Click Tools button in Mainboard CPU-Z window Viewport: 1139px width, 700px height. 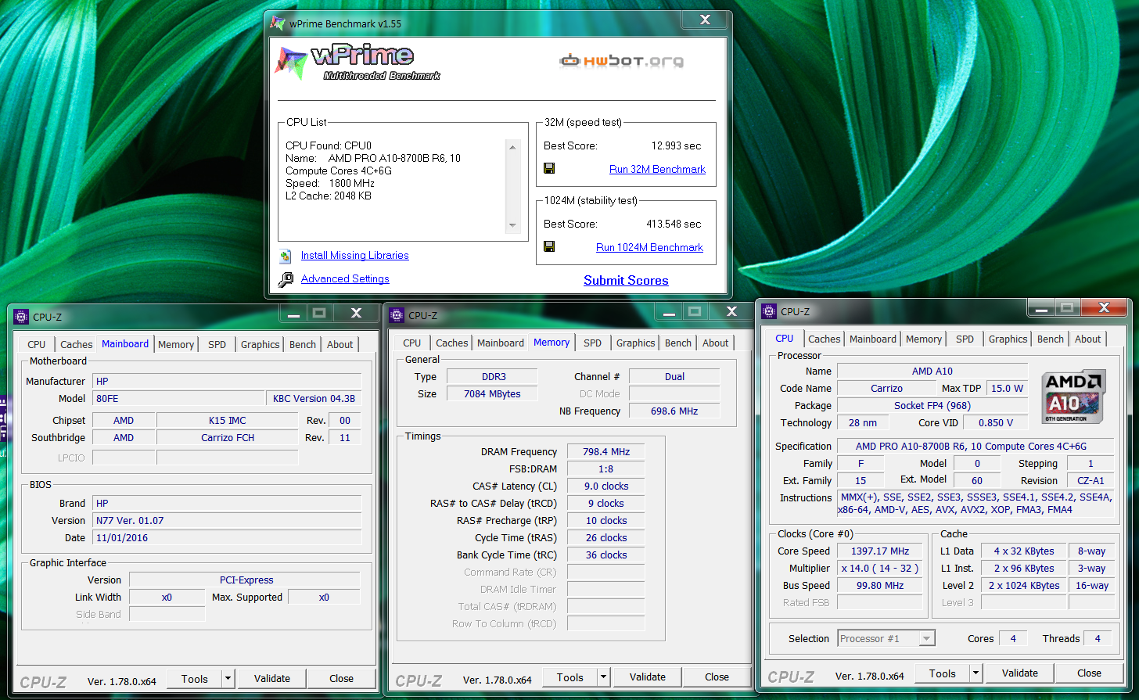point(195,679)
